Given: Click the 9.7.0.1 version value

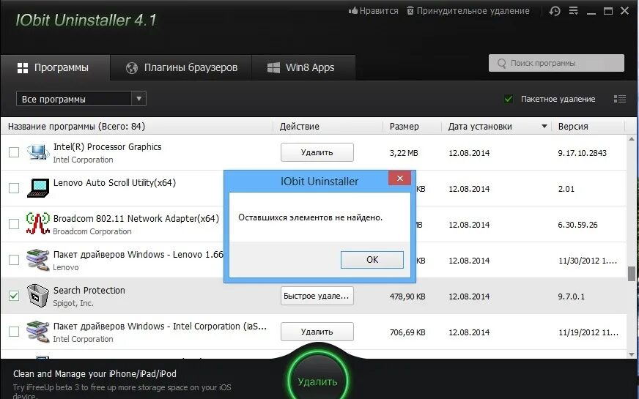Looking at the screenshot, I should (571, 297).
